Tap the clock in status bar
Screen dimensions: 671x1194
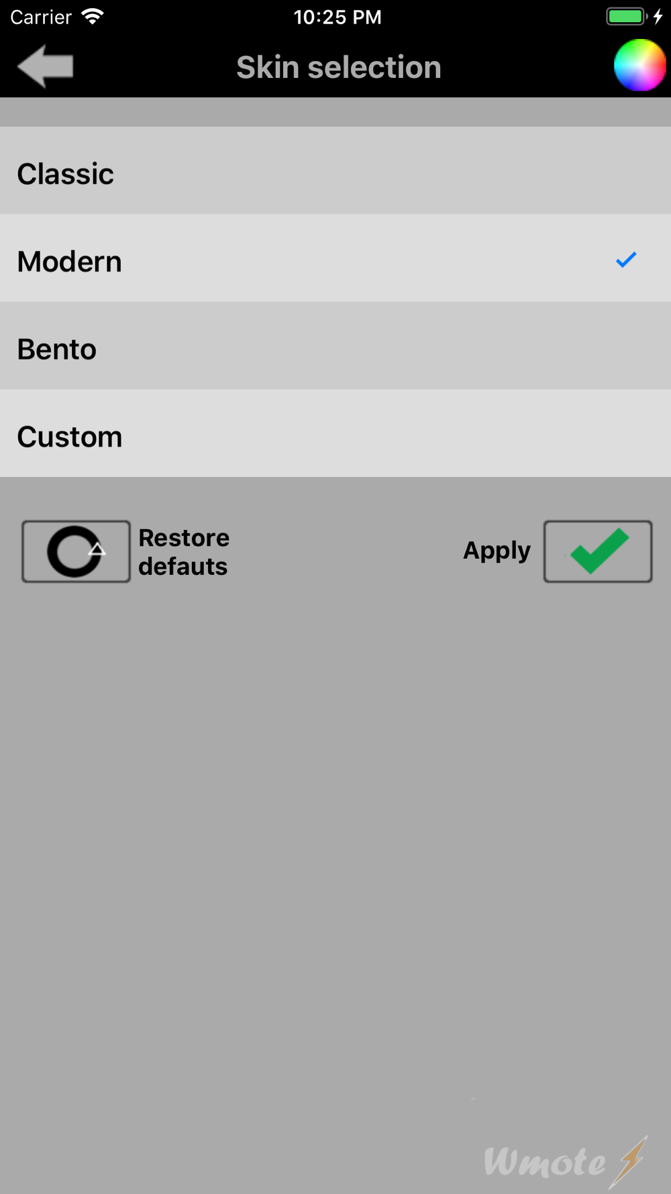(338, 17)
